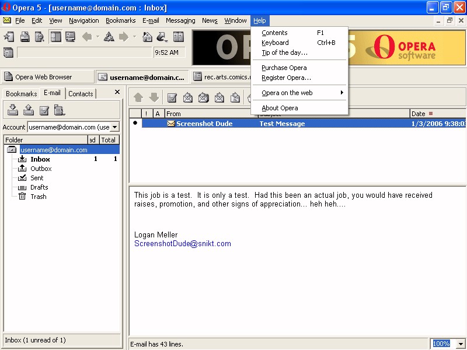Screen dimensions: 467x350
Task: Click the Back arrow button
Action: click(x=87, y=37)
